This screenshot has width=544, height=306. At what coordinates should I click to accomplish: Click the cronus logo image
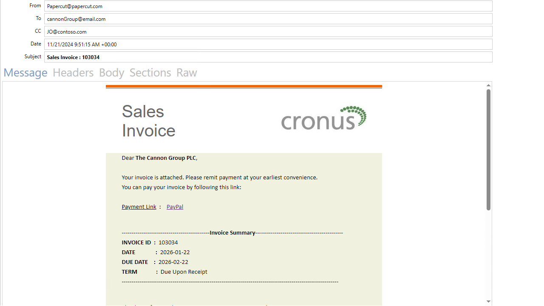pos(324,118)
